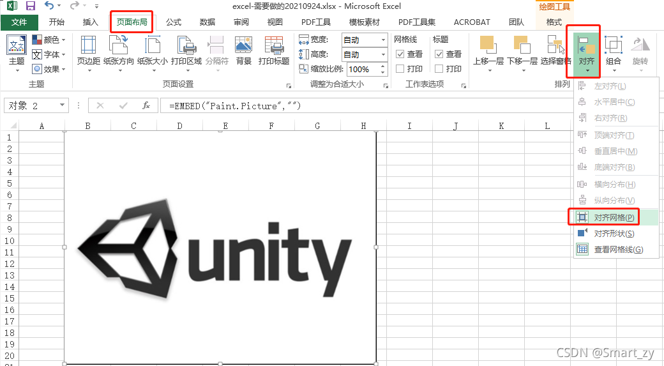Expand the quick access toolbar customize arrow
Viewport: 664px width, 366px height.
pos(96,6)
